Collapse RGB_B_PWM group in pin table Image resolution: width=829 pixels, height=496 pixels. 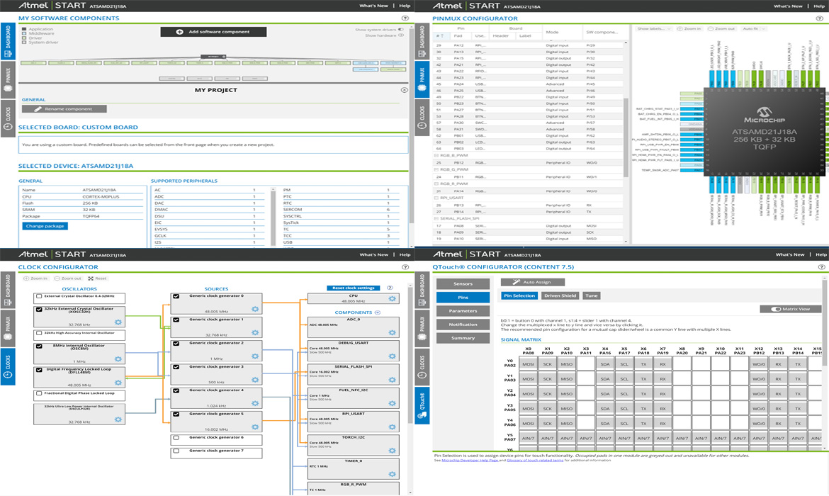click(436, 155)
